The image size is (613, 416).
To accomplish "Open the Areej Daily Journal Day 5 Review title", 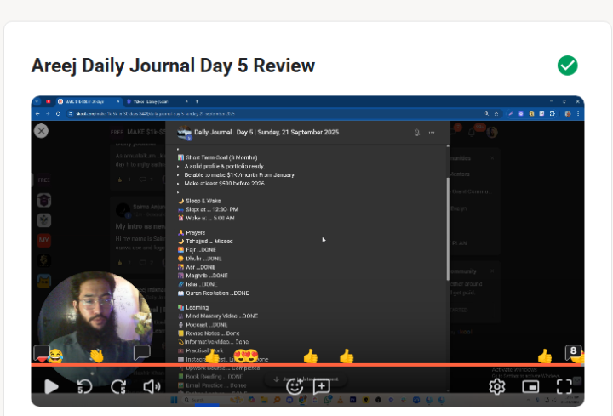I will (x=173, y=66).
